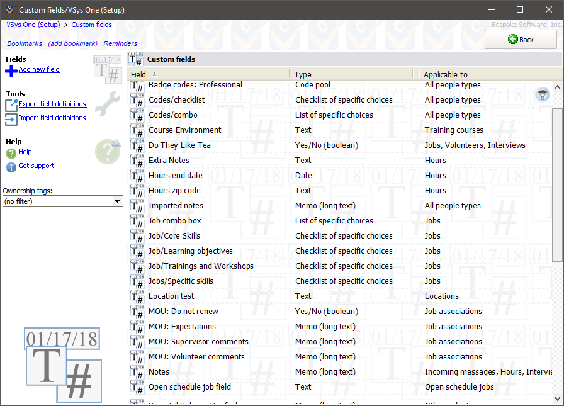Click the filter funnel icon
This screenshot has height=406, width=564.
click(x=541, y=94)
